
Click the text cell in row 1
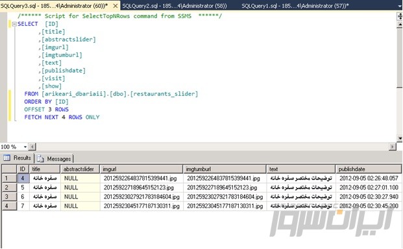coord(300,178)
